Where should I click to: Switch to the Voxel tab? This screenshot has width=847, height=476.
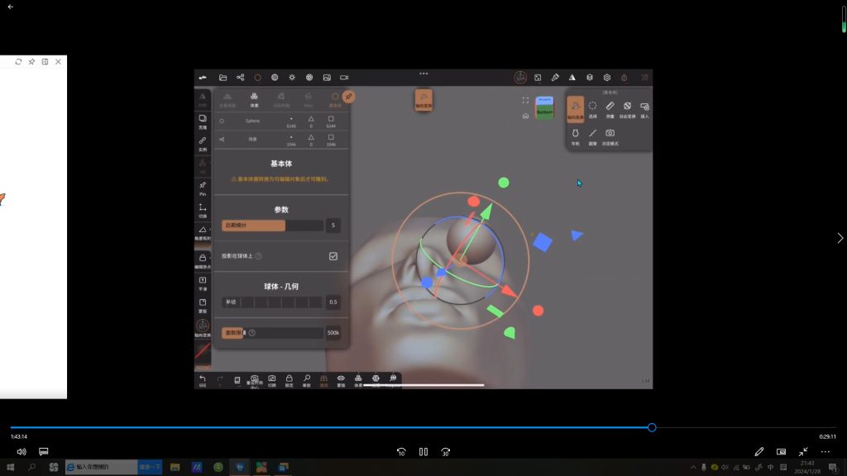[254, 99]
